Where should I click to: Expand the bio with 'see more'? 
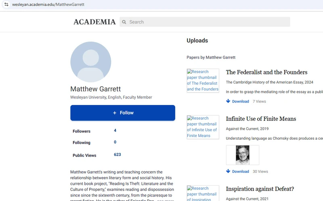pyautogui.click(x=166, y=200)
